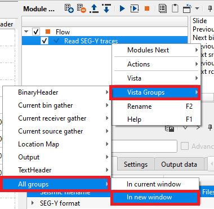Viewport: 214px width, 209px height.
Task: Click the remove module icon in toolbar
Action: pyautogui.click(x=81, y=8)
